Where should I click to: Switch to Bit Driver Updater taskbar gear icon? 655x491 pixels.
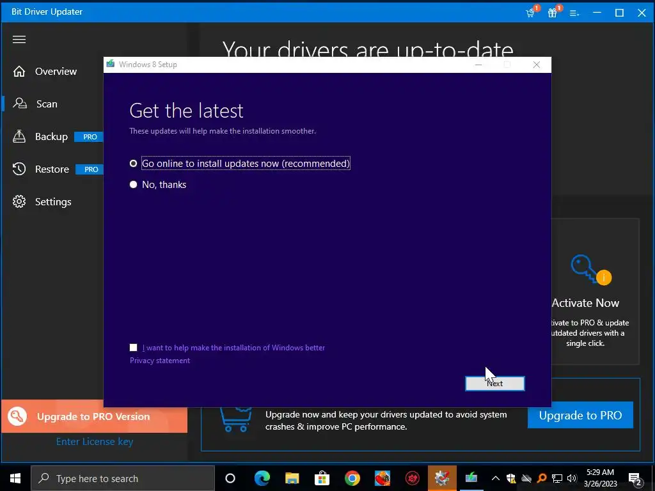[442, 478]
